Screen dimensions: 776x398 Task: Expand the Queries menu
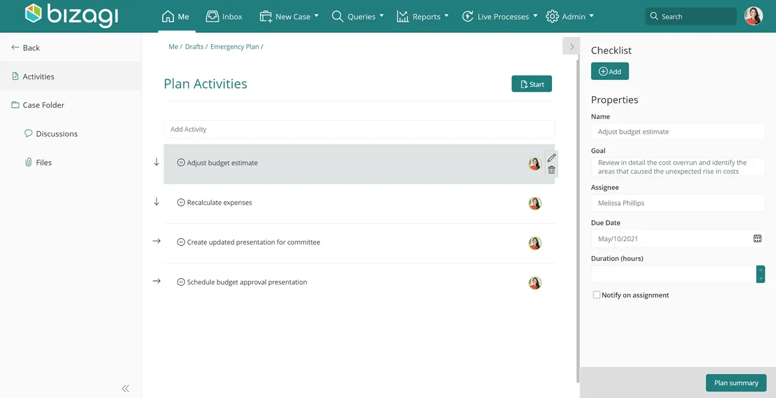(x=358, y=16)
